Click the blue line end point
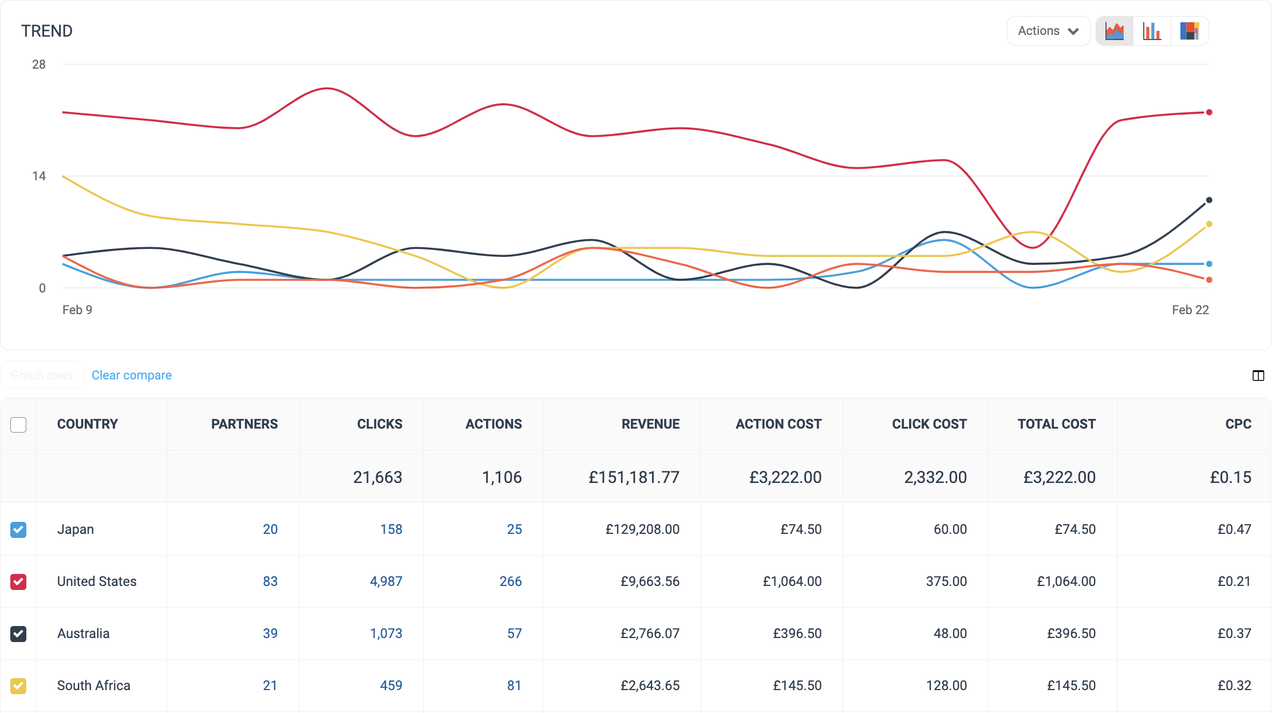The width and height of the screenshot is (1272, 713). [1209, 264]
